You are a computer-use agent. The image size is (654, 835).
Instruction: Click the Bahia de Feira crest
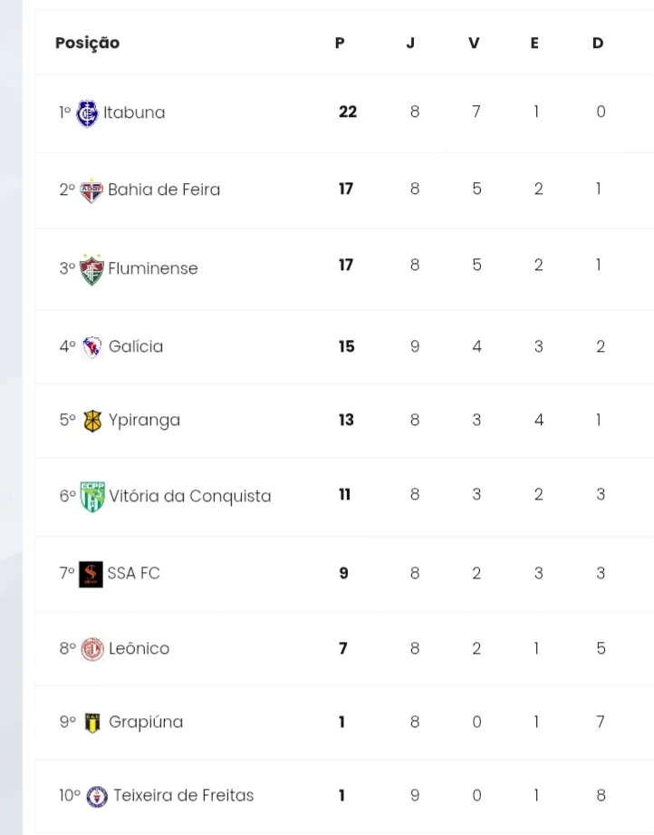91,190
